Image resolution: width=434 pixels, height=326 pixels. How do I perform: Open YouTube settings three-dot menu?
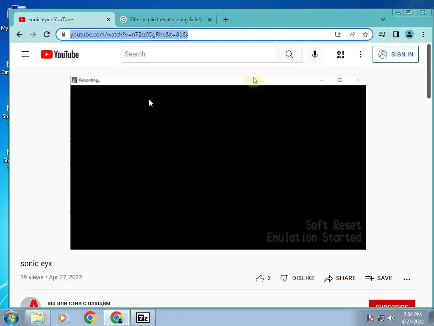pyautogui.click(x=360, y=54)
